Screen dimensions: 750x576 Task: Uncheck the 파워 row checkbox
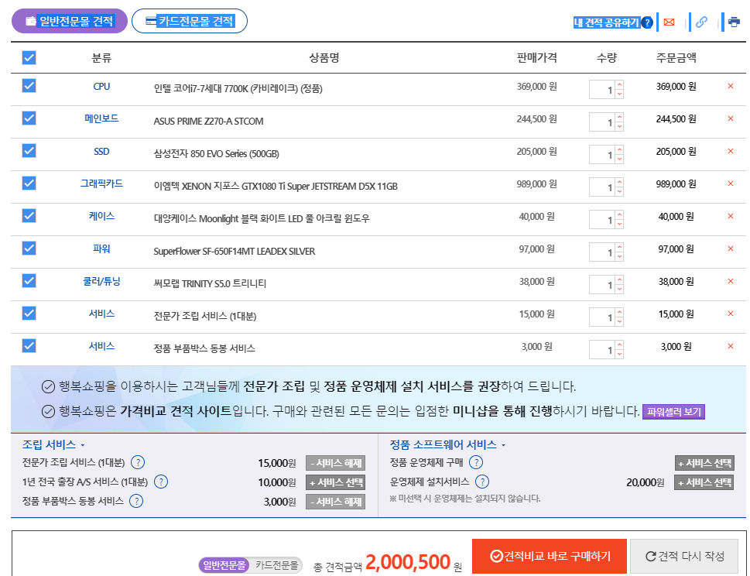coord(29,249)
